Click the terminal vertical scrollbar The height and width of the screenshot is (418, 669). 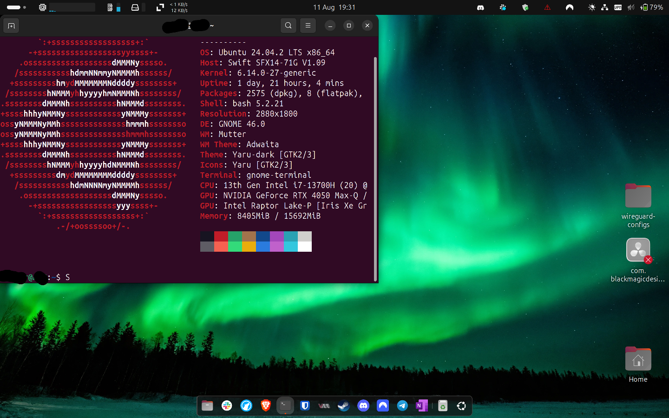(x=375, y=169)
